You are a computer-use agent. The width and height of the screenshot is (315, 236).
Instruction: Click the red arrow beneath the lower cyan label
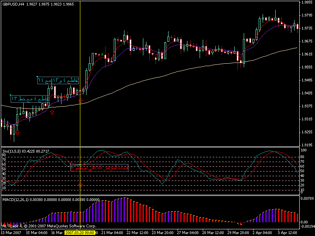tap(52, 112)
